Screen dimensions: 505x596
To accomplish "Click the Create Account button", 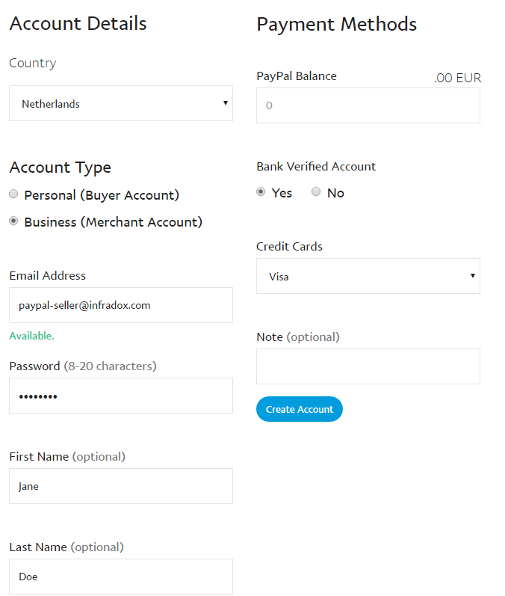I will point(300,409).
